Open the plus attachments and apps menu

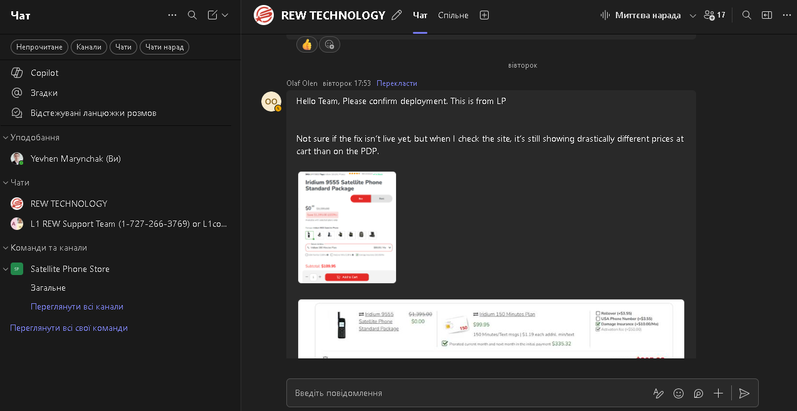[719, 393]
